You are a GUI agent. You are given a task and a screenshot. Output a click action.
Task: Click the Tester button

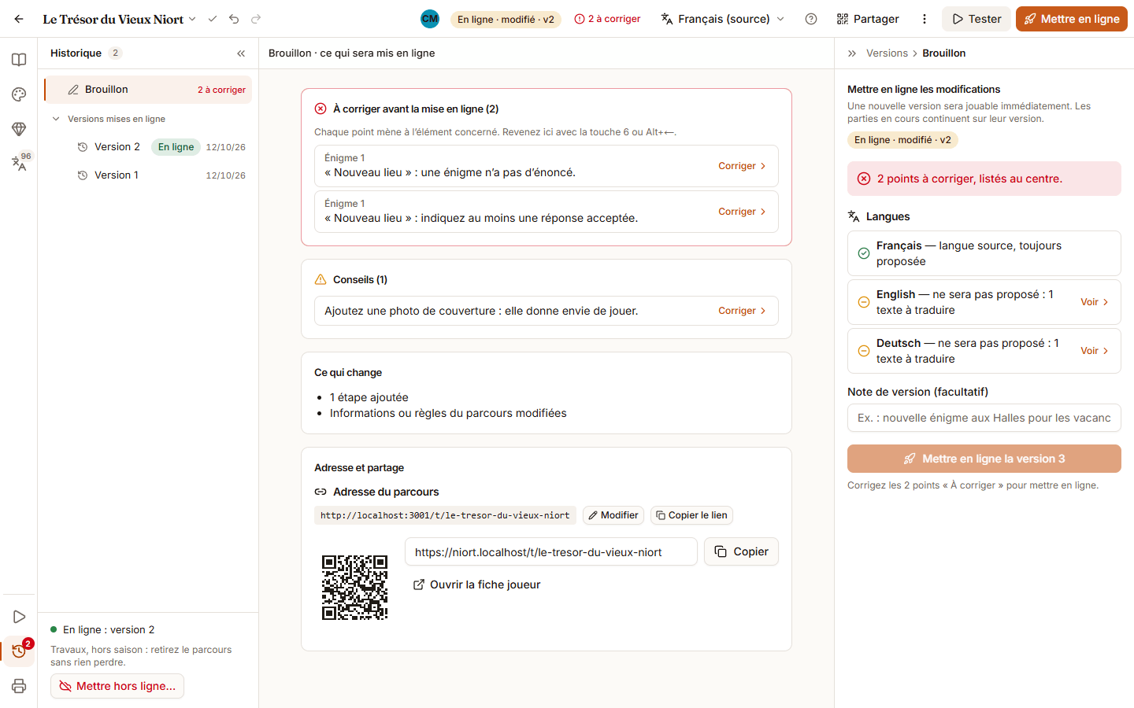click(x=977, y=19)
